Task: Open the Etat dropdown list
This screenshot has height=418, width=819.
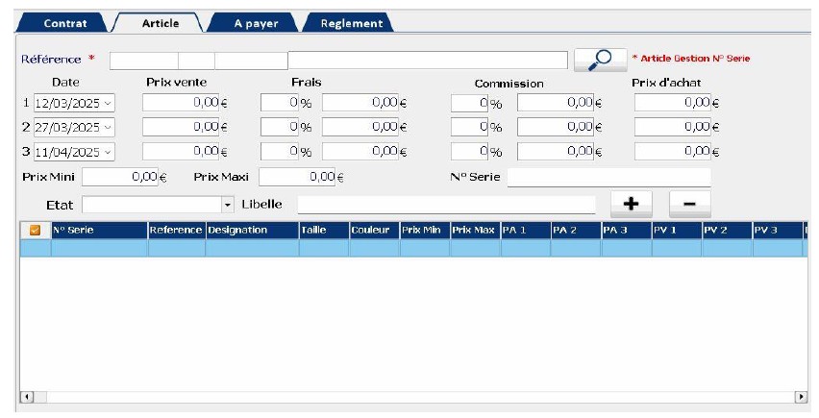Action: pyautogui.click(x=228, y=205)
